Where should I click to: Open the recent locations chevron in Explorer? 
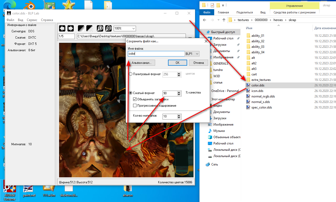point(218,20)
